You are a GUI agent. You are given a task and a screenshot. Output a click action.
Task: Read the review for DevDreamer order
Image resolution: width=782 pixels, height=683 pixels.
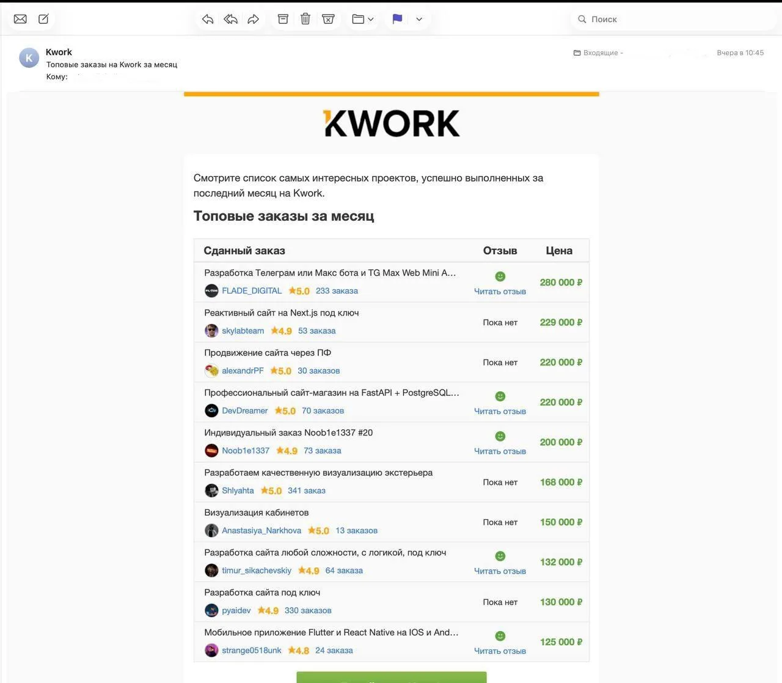pos(500,412)
